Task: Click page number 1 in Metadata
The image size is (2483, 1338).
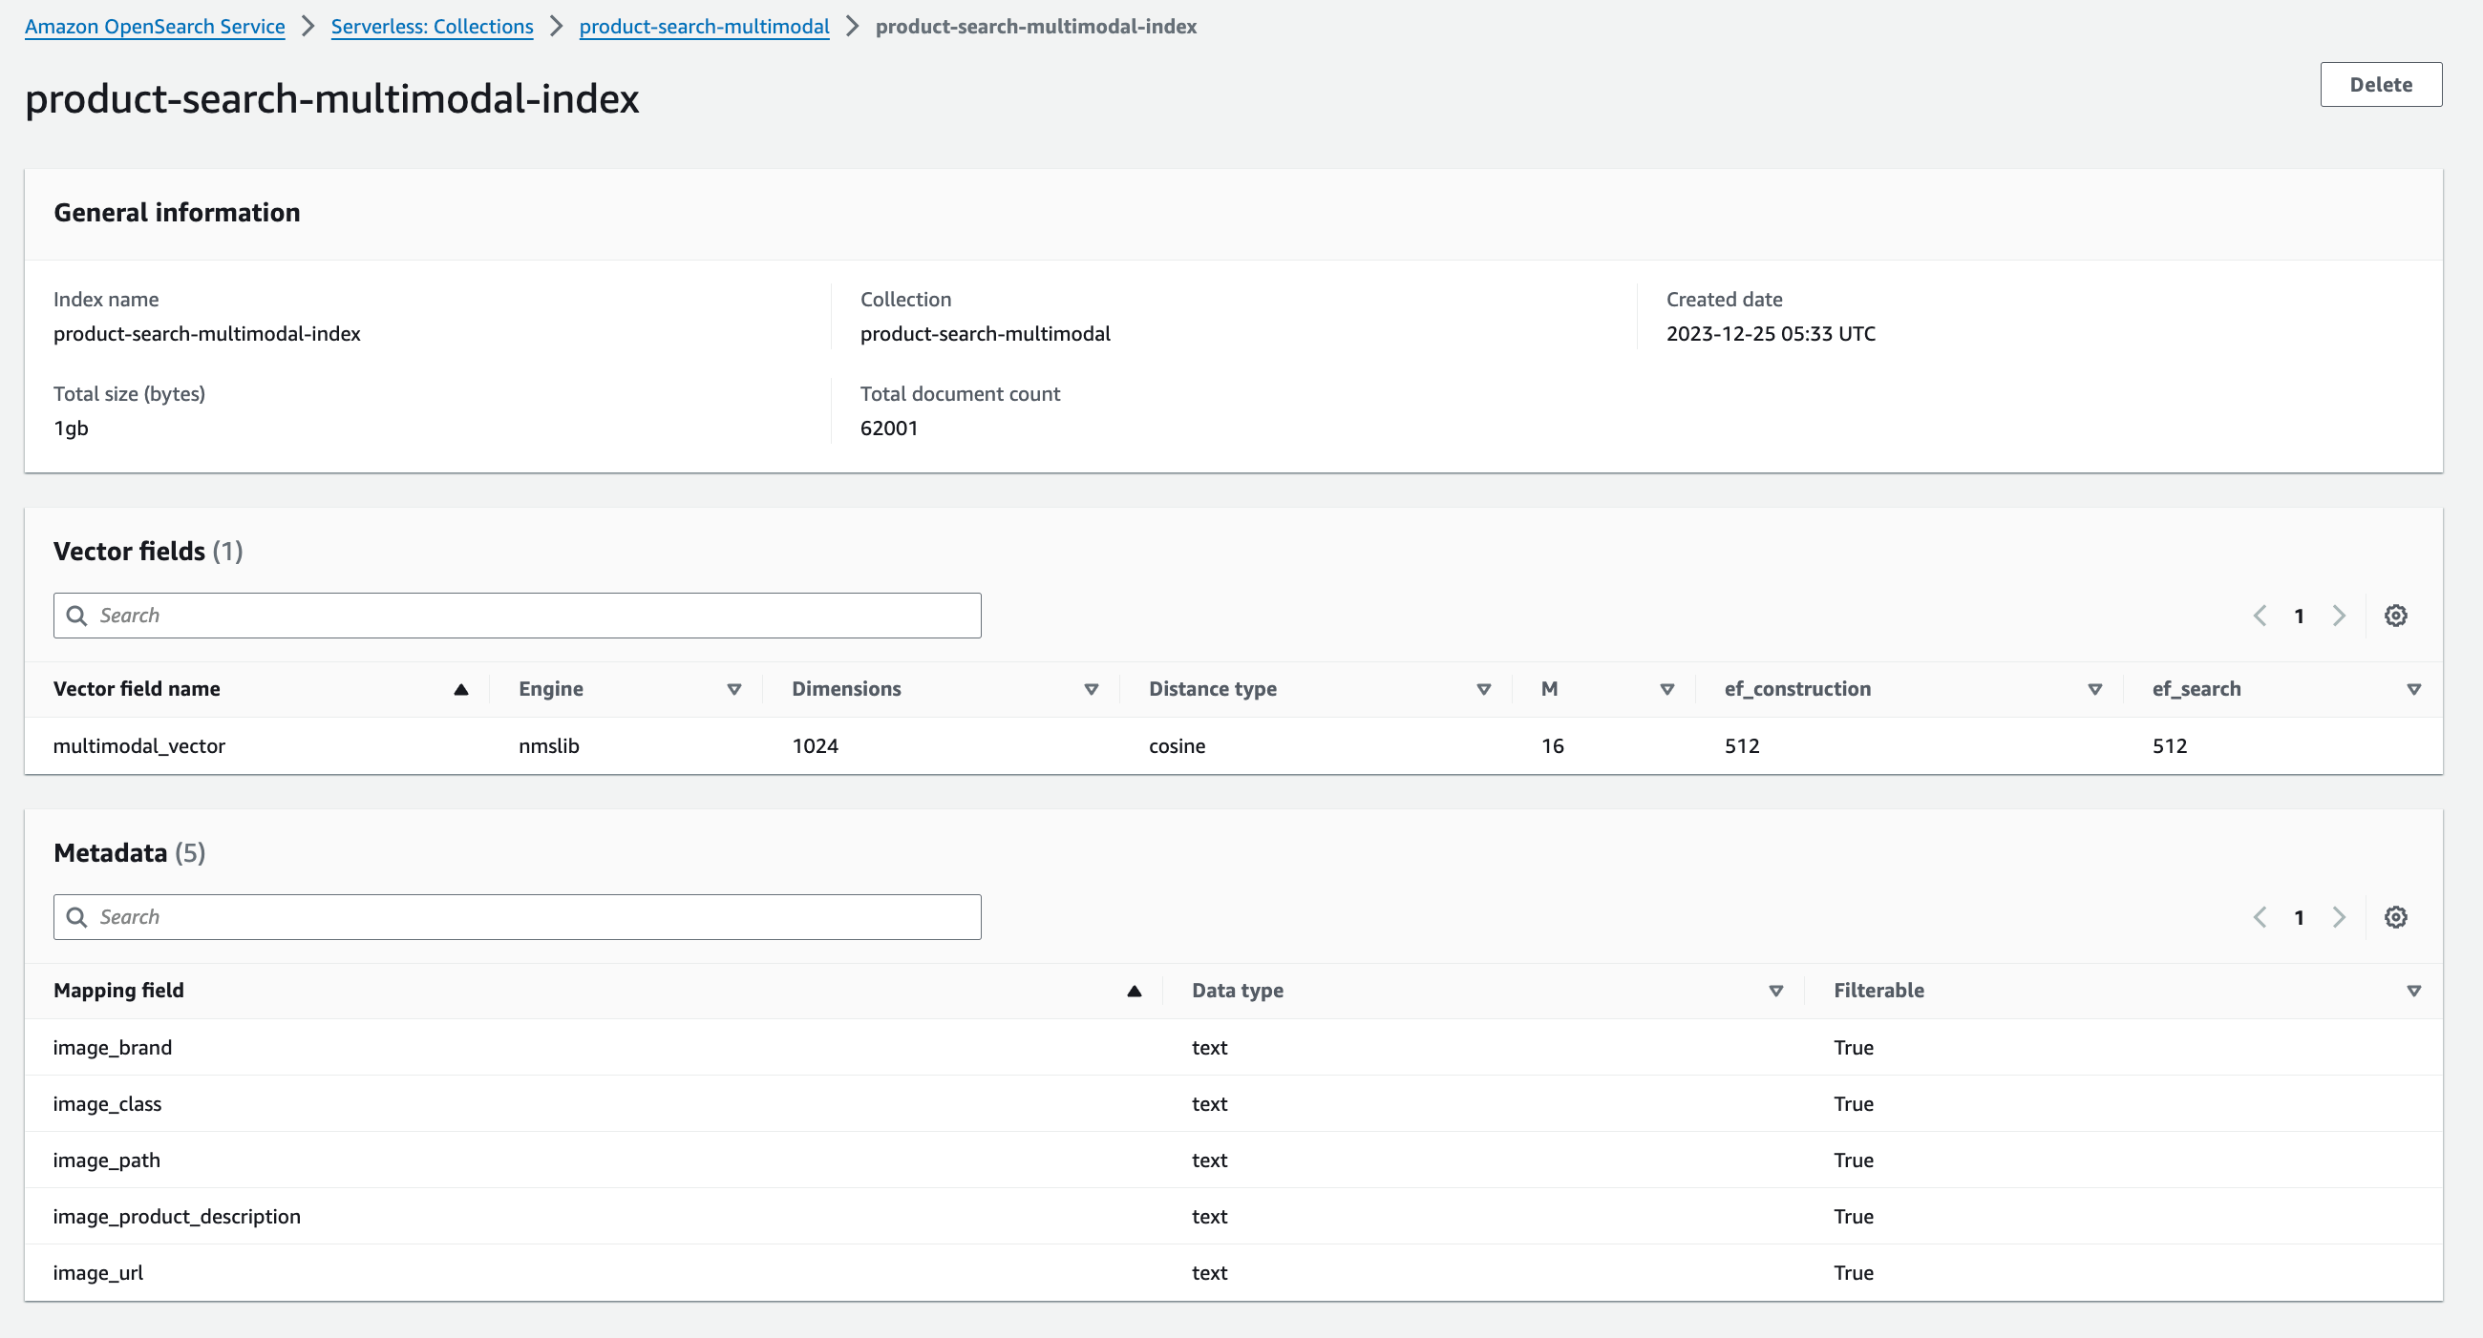Action: pyautogui.click(x=2299, y=918)
